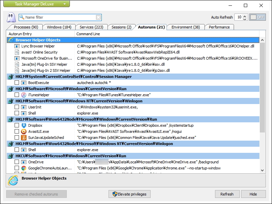
Task: Check the UserInit autorun checkbox
Action: 17,107
